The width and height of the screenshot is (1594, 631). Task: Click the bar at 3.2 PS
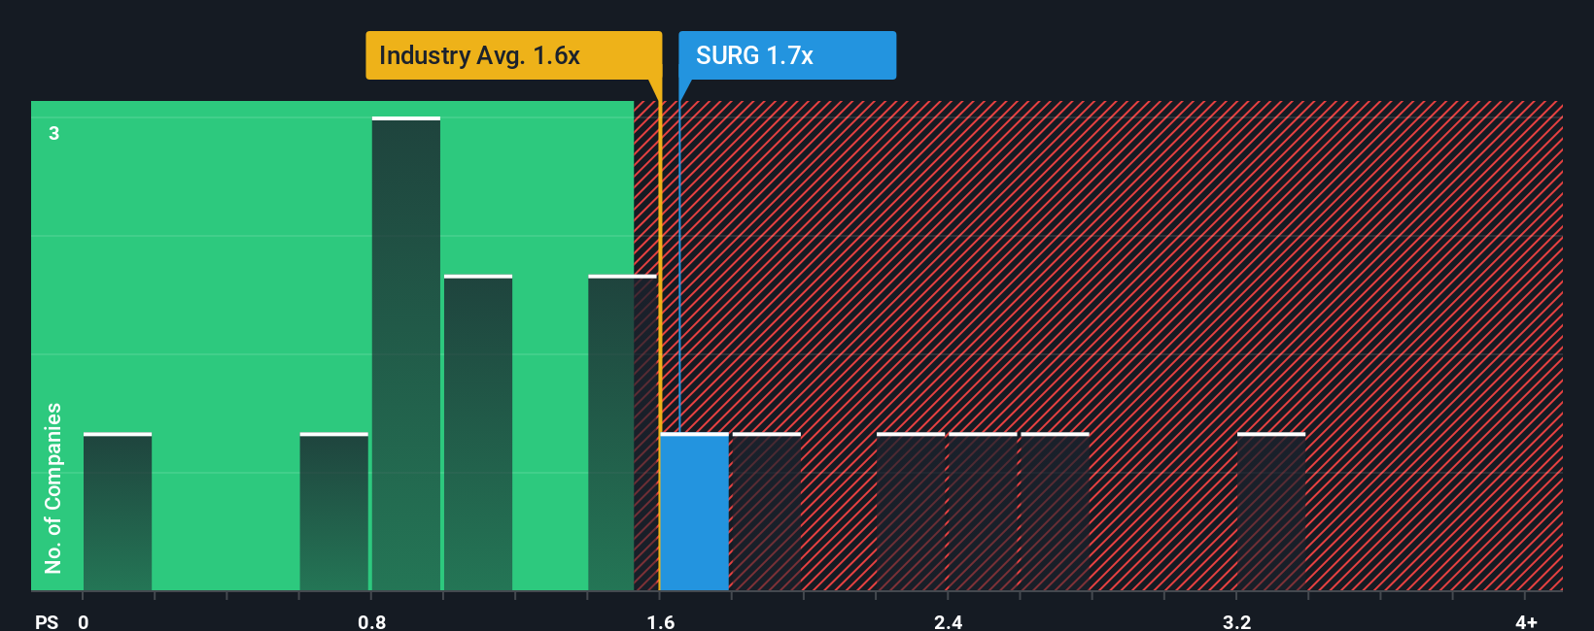[x=1271, y=512]
